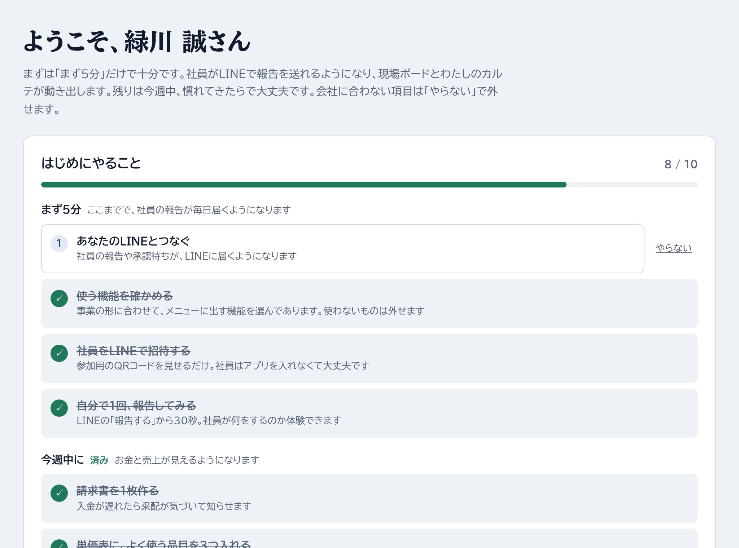The width and height of the screenshot is (739, 548).
Task: Click the green 済み status badge
Action: tap(99, 460)
